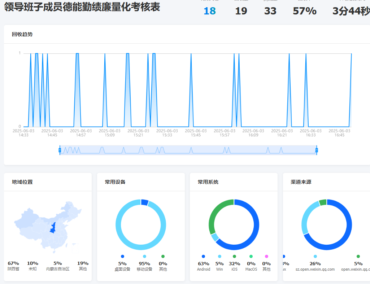Click the survey title 领导班子成员德能勤绩廉量化考核表

click(82, 7)
